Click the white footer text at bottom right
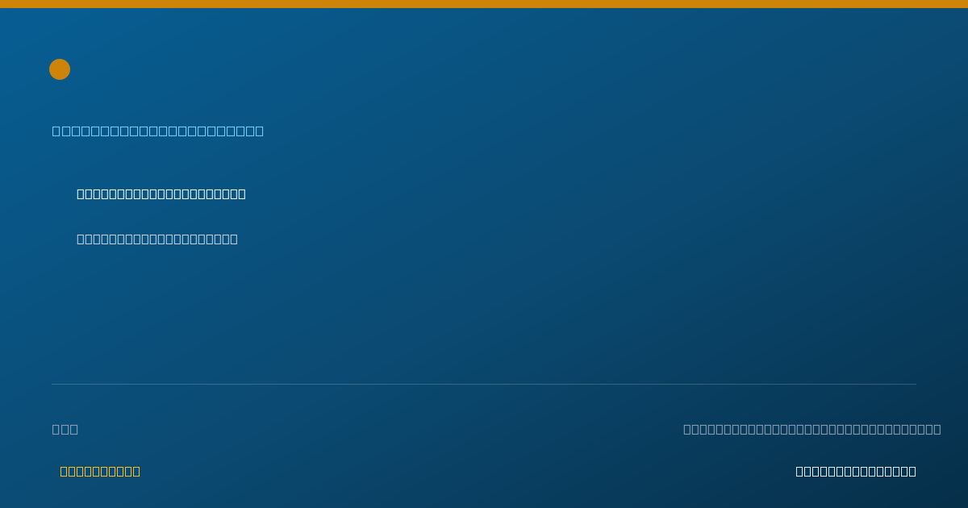The width and height of the screenshot is (968, 508). 856,471
